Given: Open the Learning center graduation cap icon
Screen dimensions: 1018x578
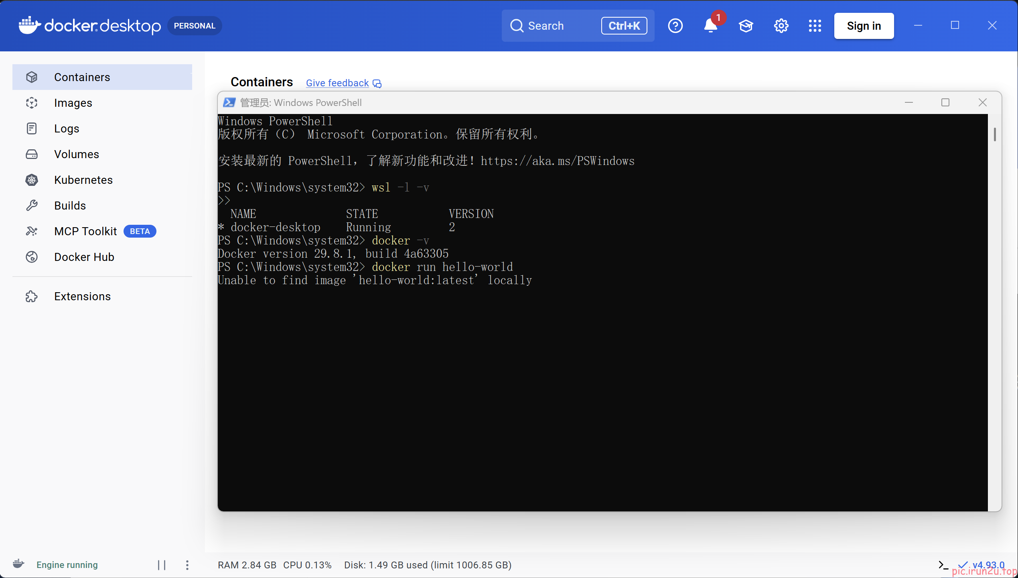Looking at the screenshot, I should 746,26.
